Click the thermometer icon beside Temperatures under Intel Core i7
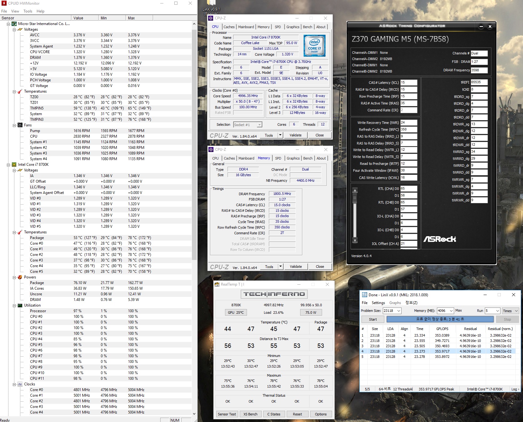This screenshot has width=523, height=422. (x=20, y=232)
